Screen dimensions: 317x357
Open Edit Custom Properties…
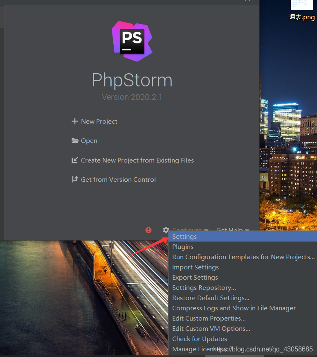pos(243,319)
